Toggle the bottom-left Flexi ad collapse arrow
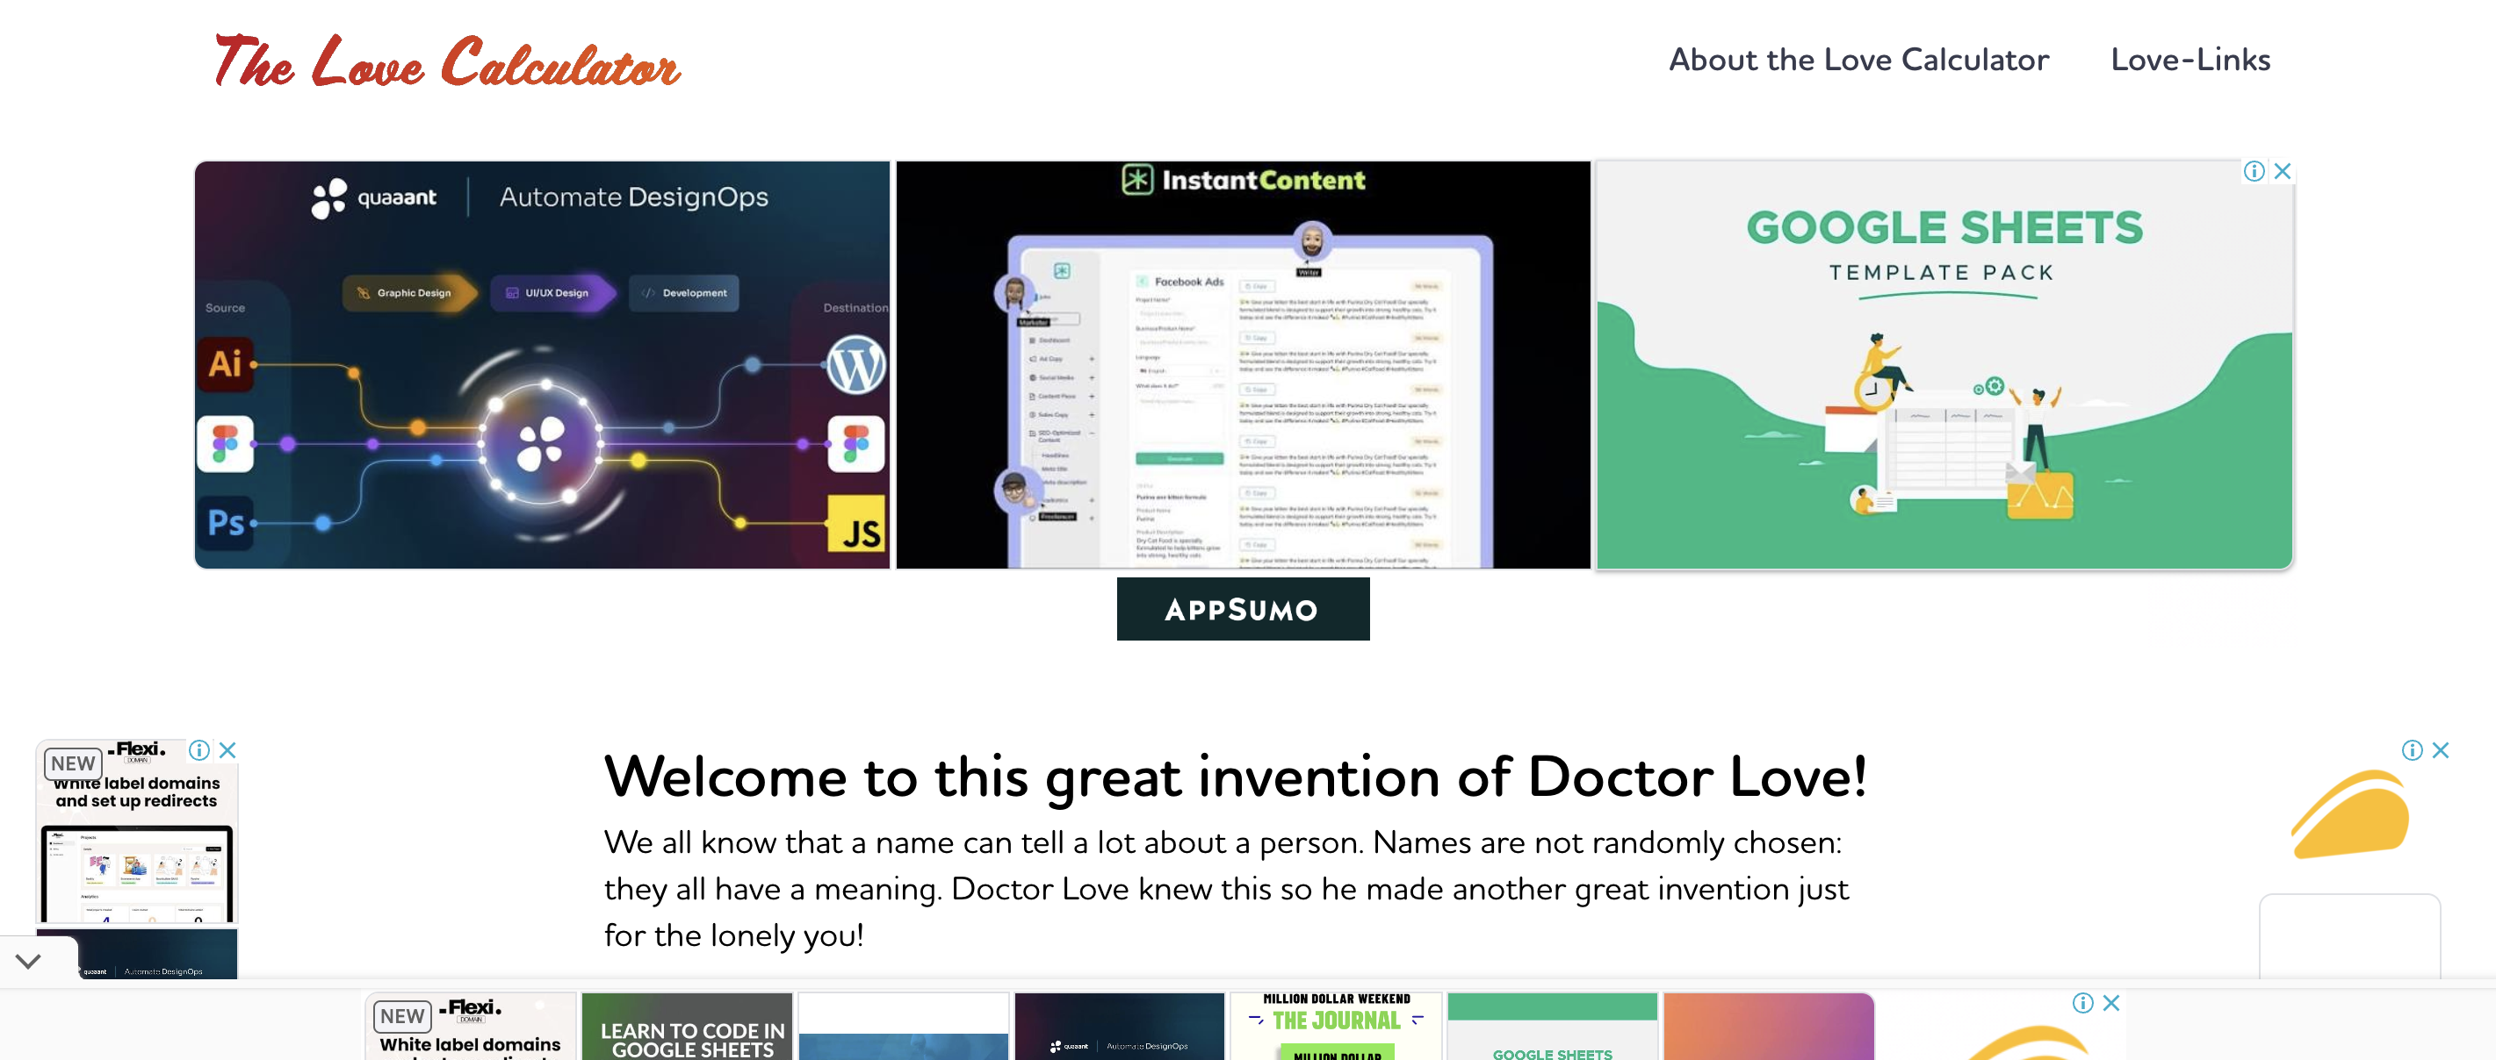 point(29,960)
